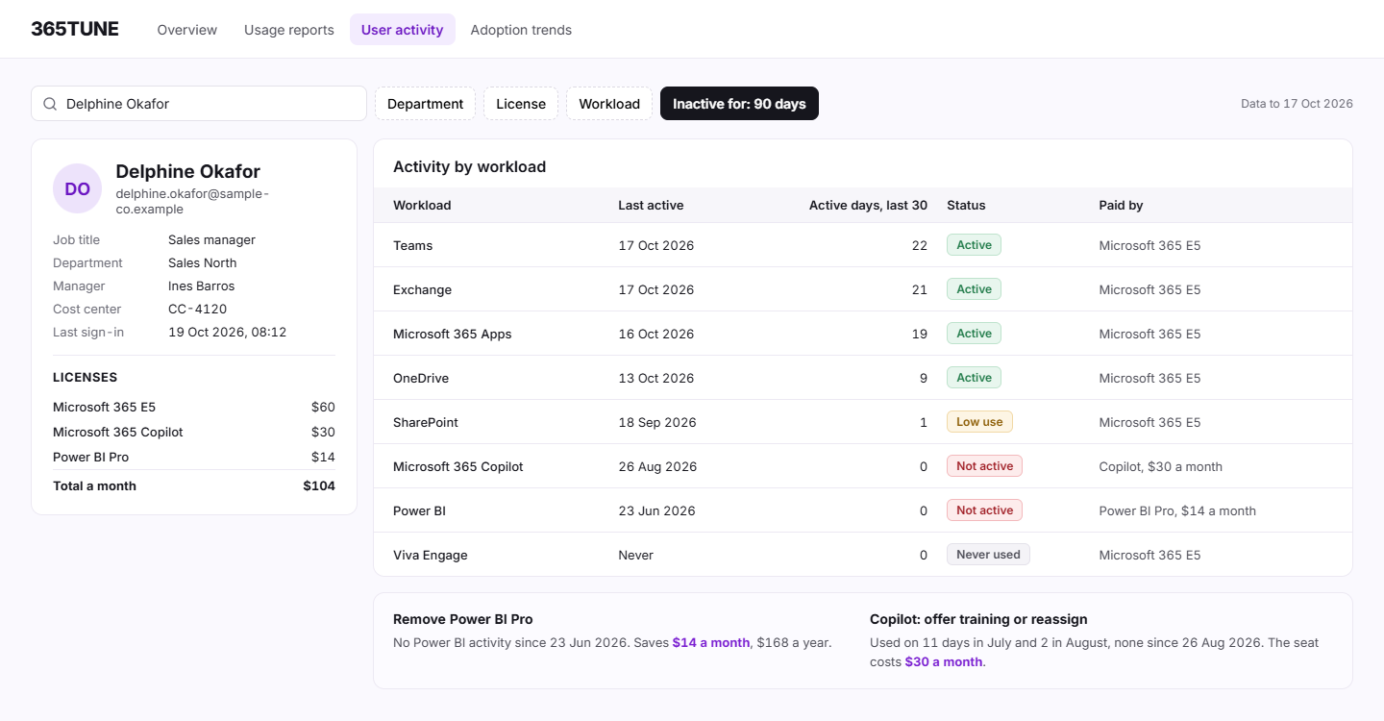This screenshot has height=721, width=1384.
Task: Open the Workload filter chip
Action: pos(609,104)
